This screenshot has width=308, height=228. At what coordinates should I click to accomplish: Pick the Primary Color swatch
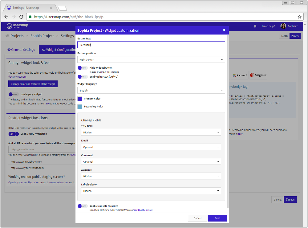coord(79,99)
